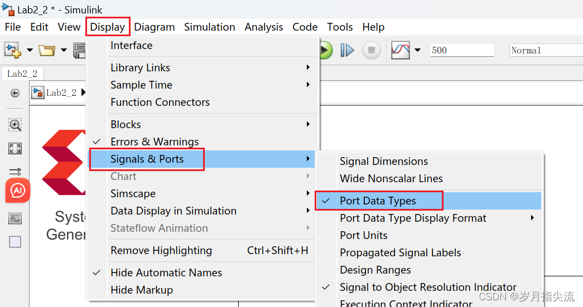The width and height of the screenshot is (583, 307).
Task: Click the Image annotation sidebar icon
Action: [x=15, y=218]
